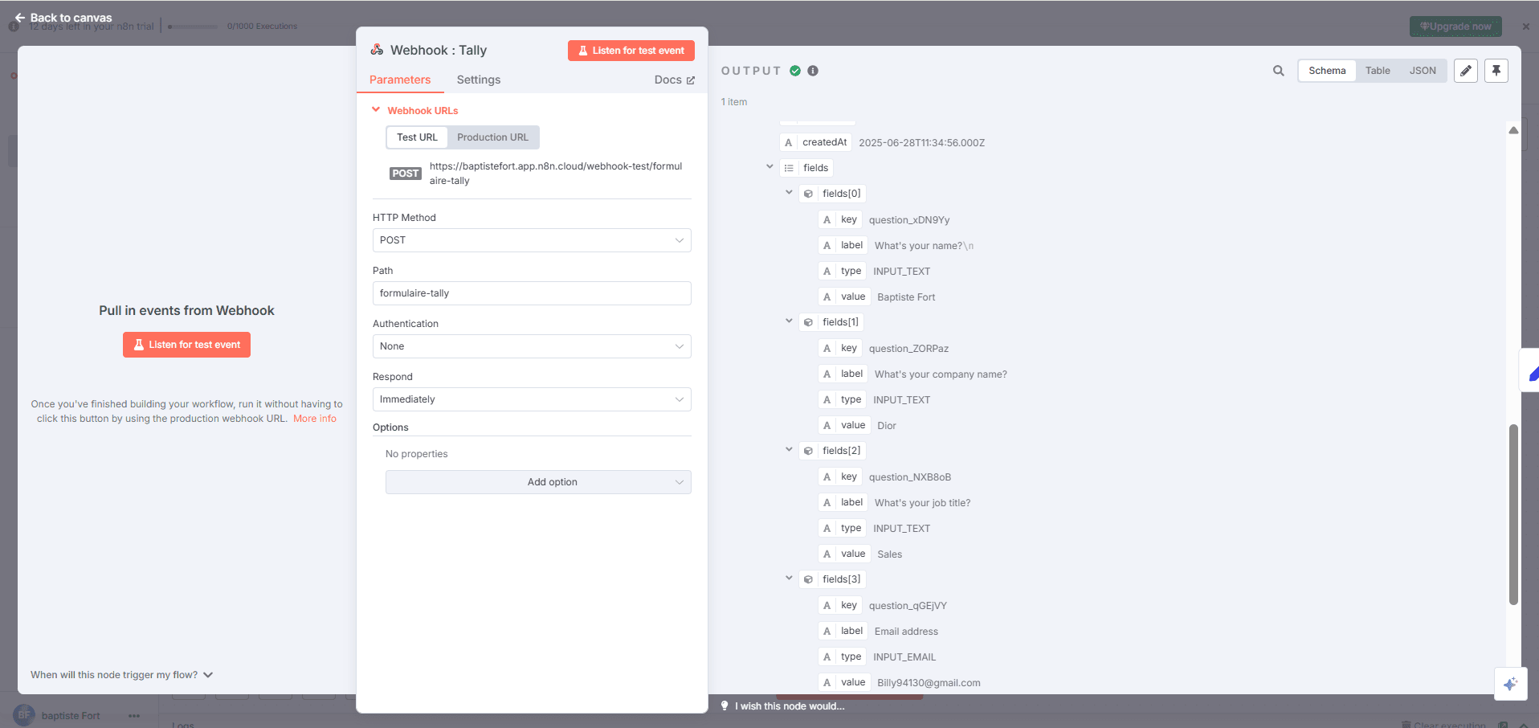Open the More info link

tap(315, 419)
